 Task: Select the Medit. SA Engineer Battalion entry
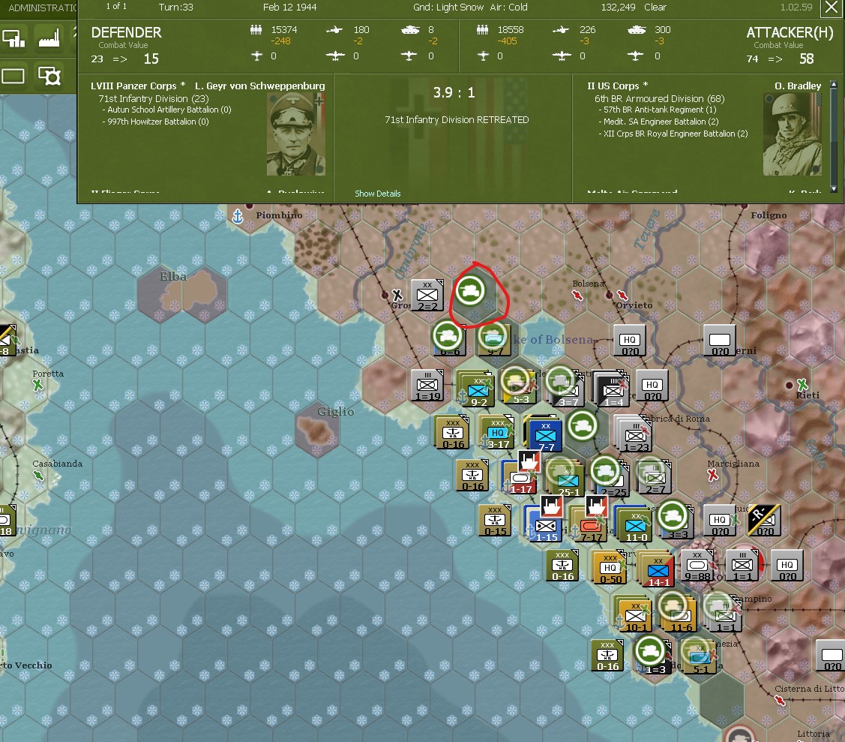(x=658, y=122)
